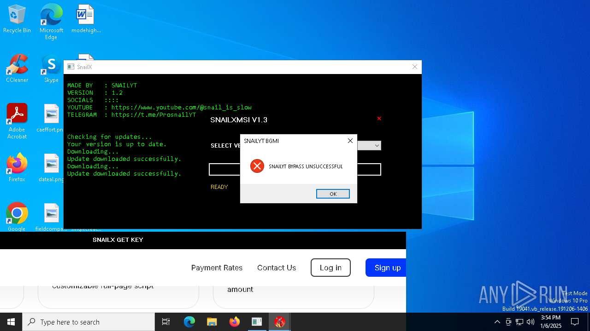Close the SnailX console window
The height and width of the screenshot is (331, 590).
pos(414,67)
